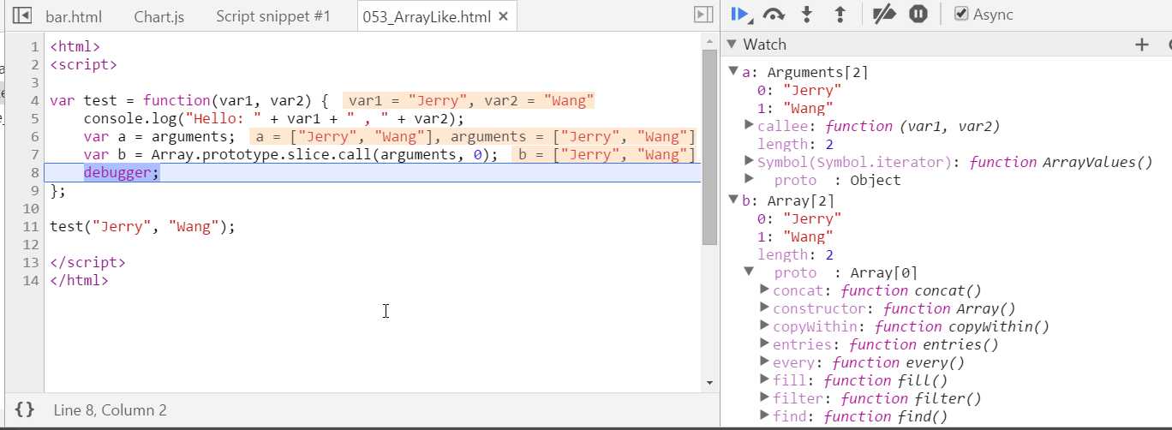This screenshot has height=430, width=1172.
Task: Step into next function call
Action: click(x=806, y=15)
